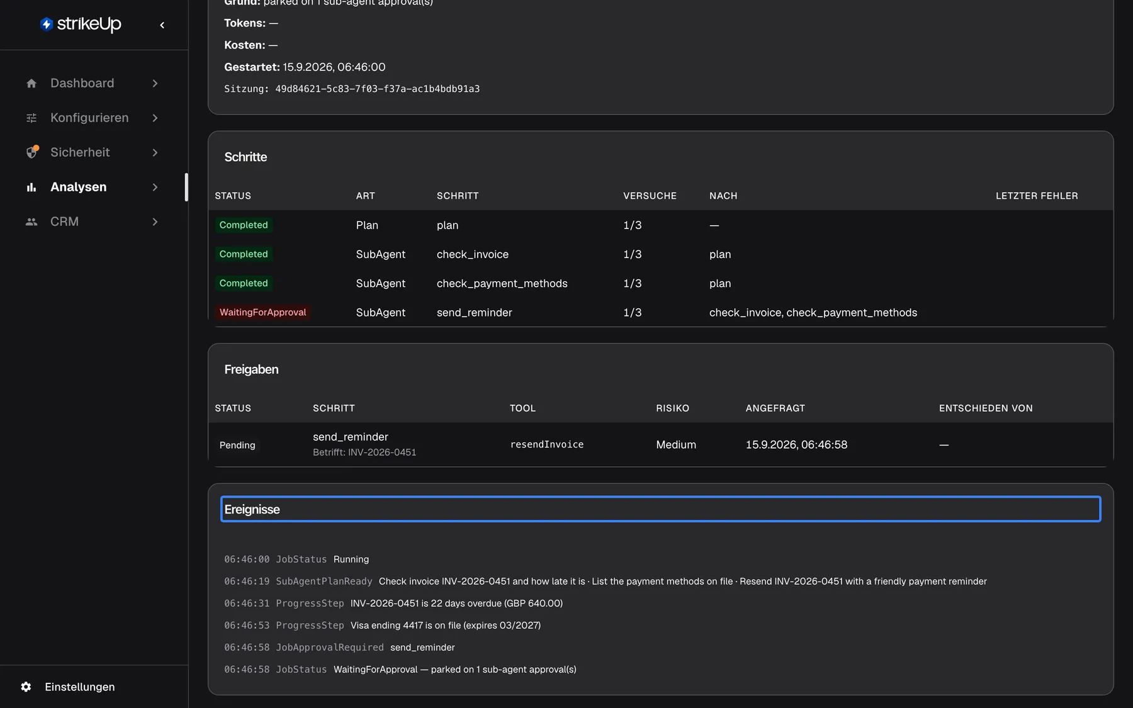Click the Completed badge in the Plan row
1133x708 pixels.
click(244, 225)
